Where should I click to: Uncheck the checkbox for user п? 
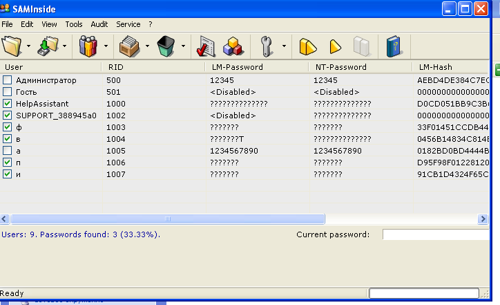pos(8,163)
